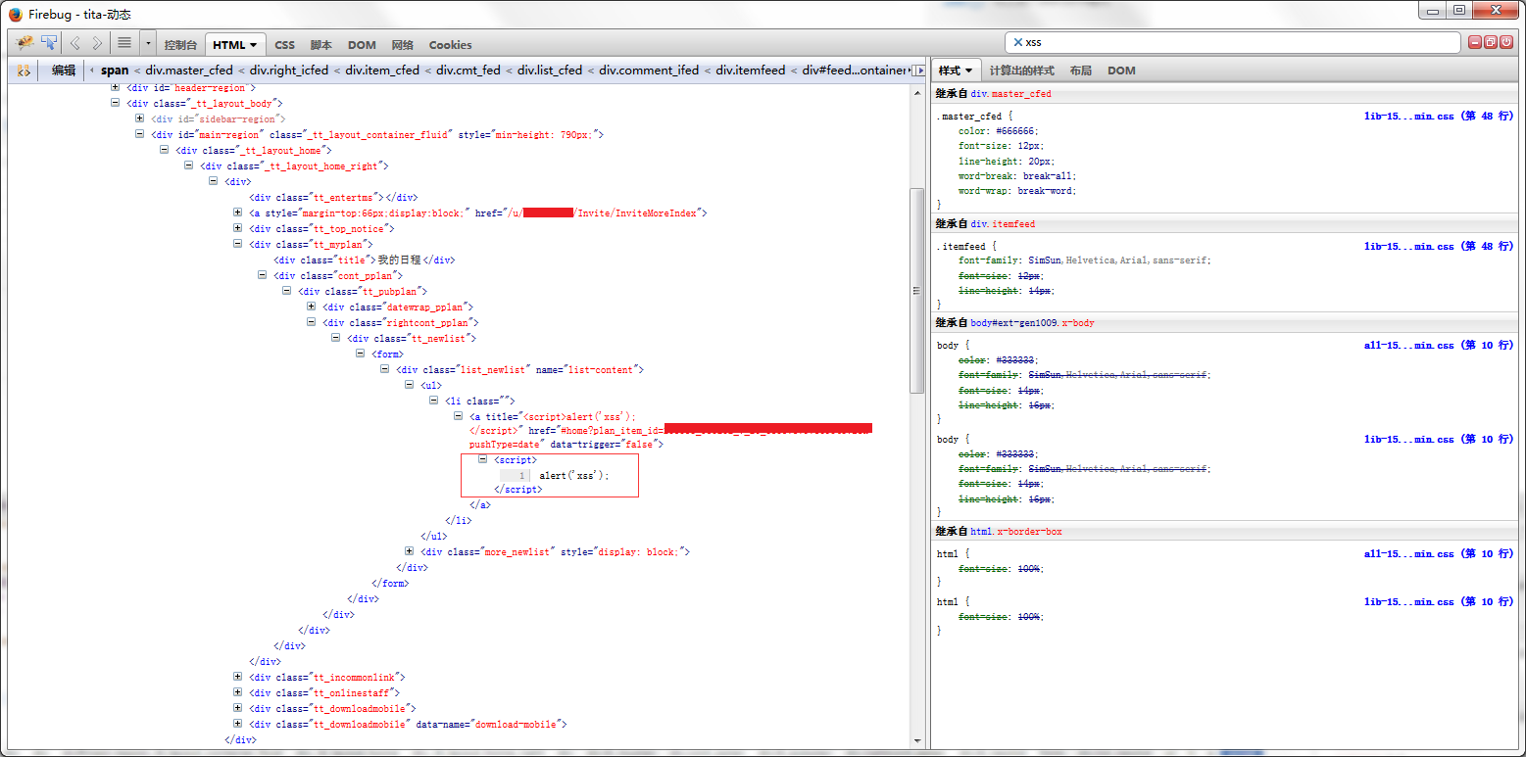Click word-break: break-all style property

click(1017, 176)
